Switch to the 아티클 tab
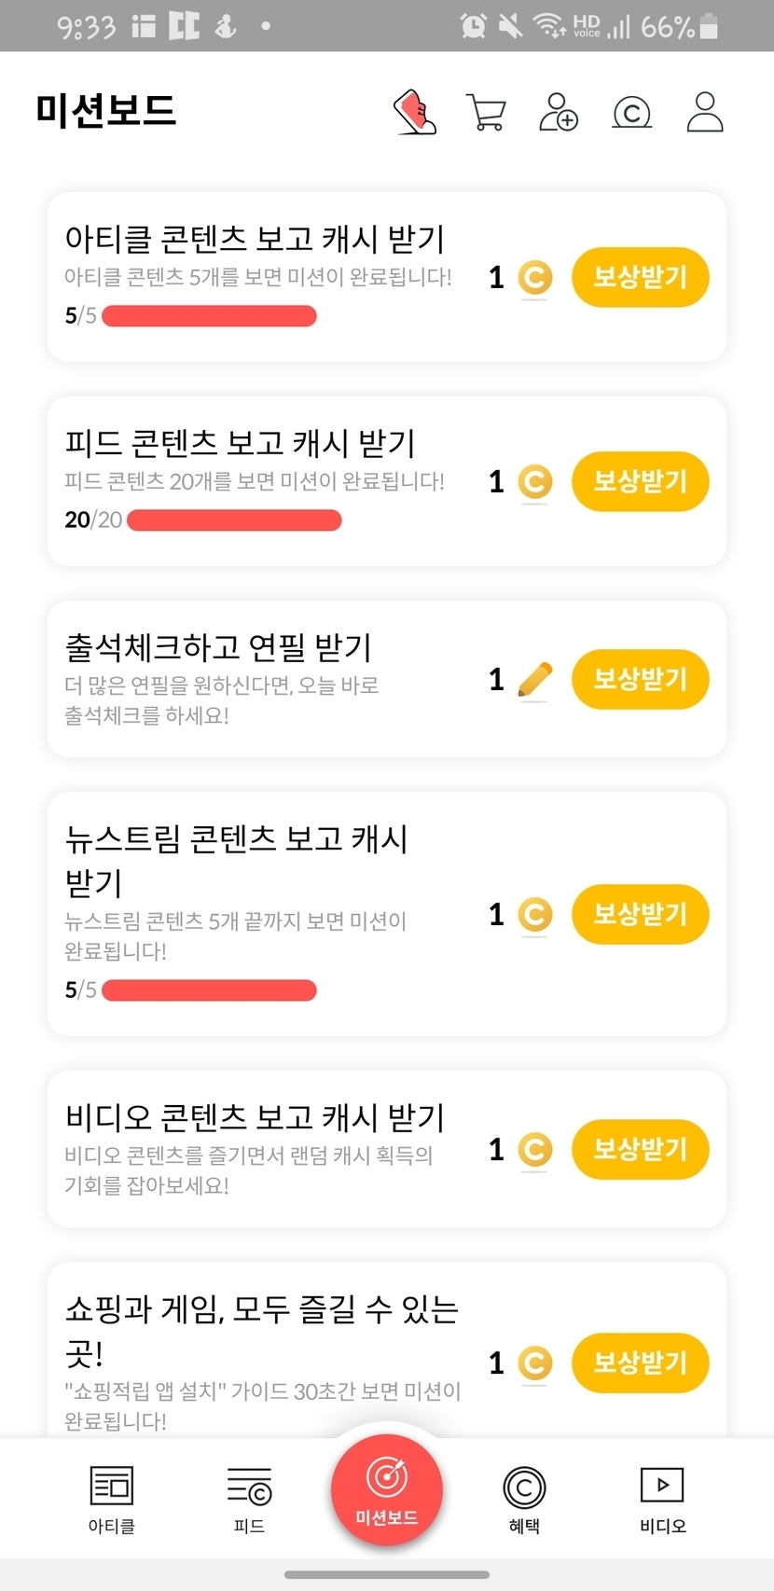The width and height of the screenshot is (774, 1591). [x=112, y=1499]
